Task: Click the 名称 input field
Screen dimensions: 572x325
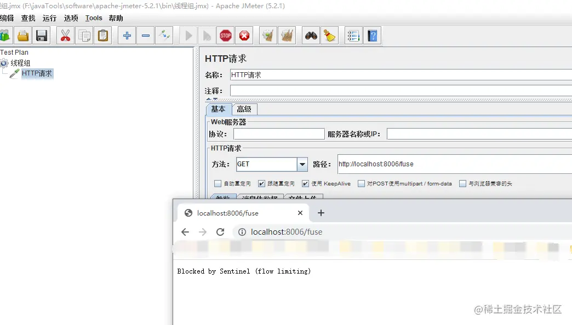Action: (x=401, y=75)
